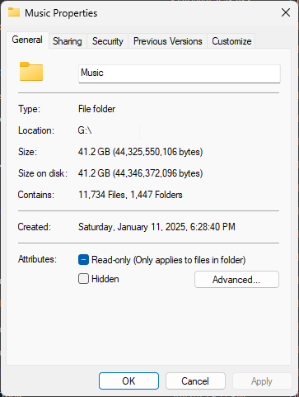Enable the Hidden attribute checkbox

[x=83, y=279]
